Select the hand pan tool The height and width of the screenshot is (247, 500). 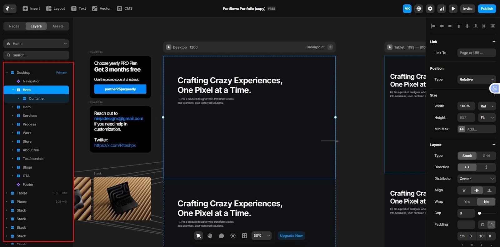click(x=210, y=236)
